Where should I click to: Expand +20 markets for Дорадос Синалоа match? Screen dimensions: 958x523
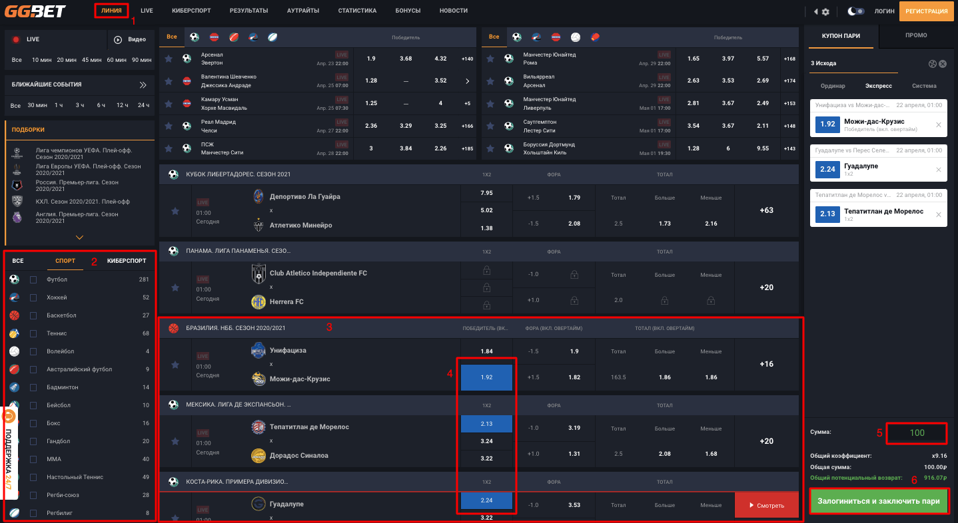(x=766, y=441)
